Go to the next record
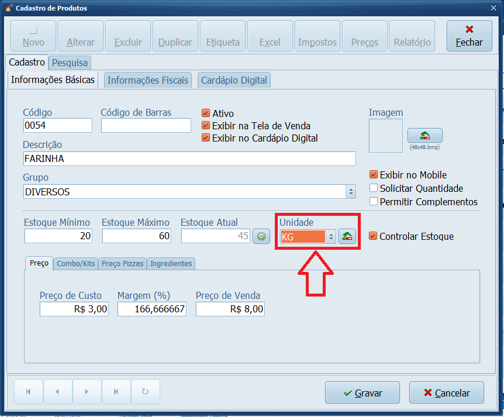This screenshot has height=417, width=504. [x=87, y=392]
